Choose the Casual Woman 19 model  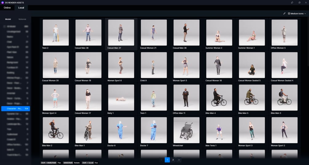pos(89,65)
